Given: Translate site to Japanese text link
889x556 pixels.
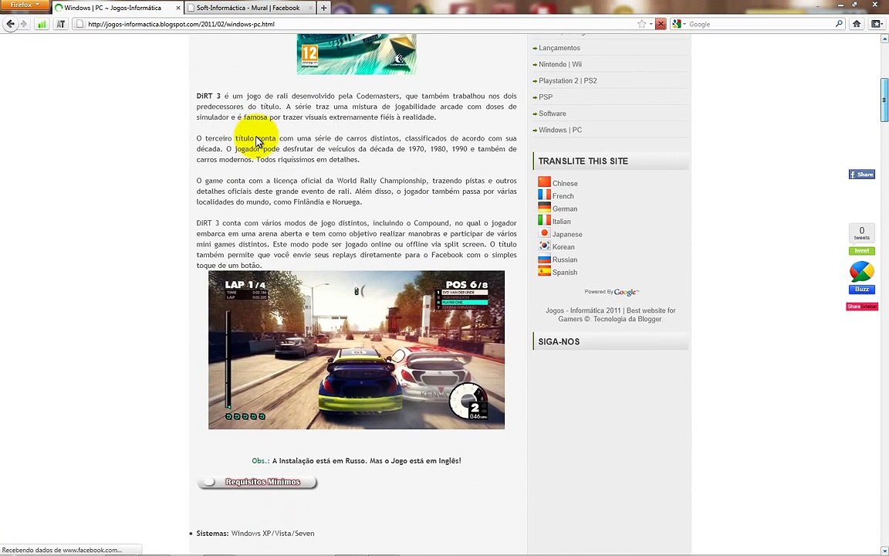Looking at the screenshot, I should [x=567, y=234].
